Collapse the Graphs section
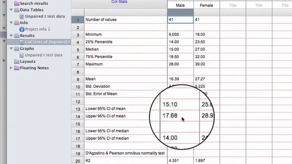The image size is (292, 164). [11, 49]
